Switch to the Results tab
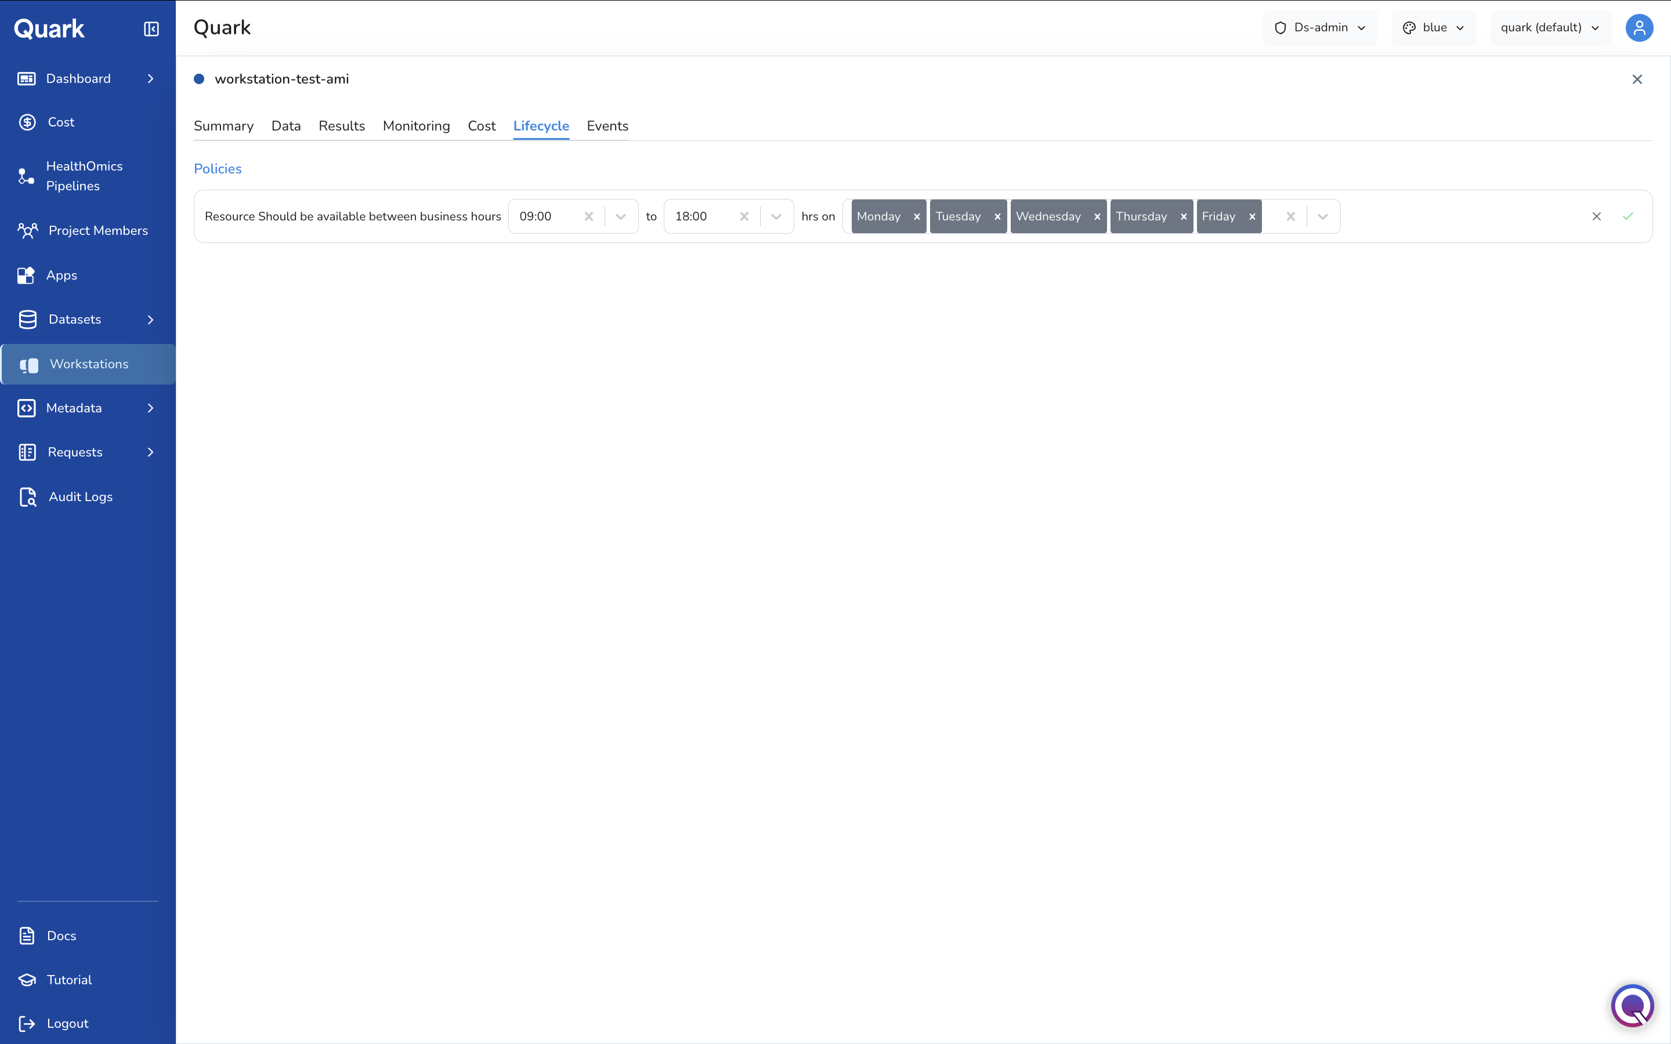This screenshot has width=1671, height=1044. (x=342, y=126)
